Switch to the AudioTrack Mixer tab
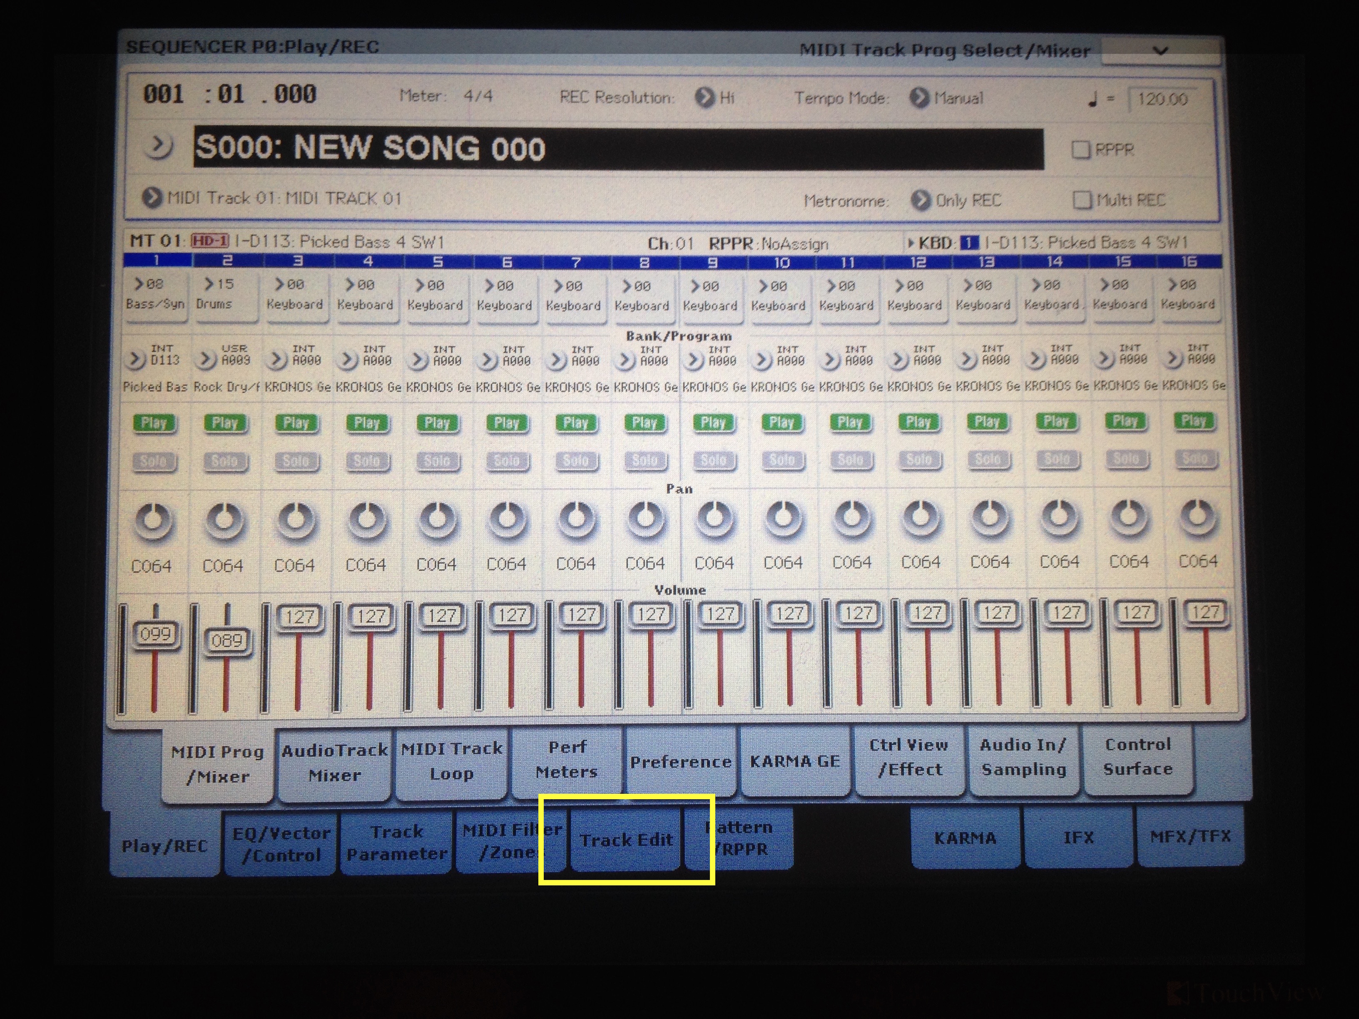 click(334, 763)
